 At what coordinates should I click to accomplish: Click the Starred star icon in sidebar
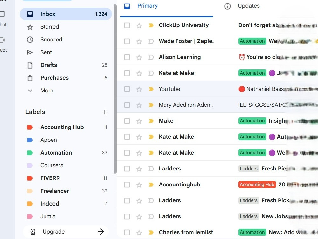(x=30, y=27)
